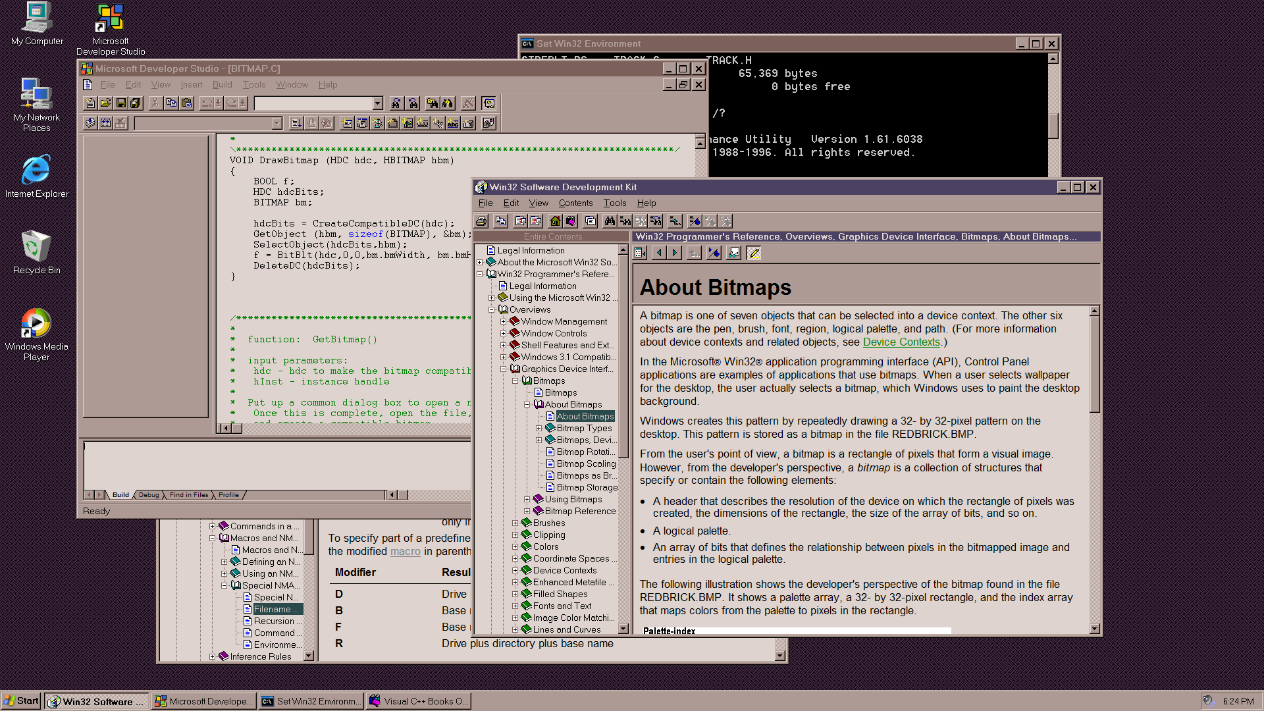Click Save icon in Developer Studio toolbar
This screenshot has width=1264, height=711.
click(120, 103)
